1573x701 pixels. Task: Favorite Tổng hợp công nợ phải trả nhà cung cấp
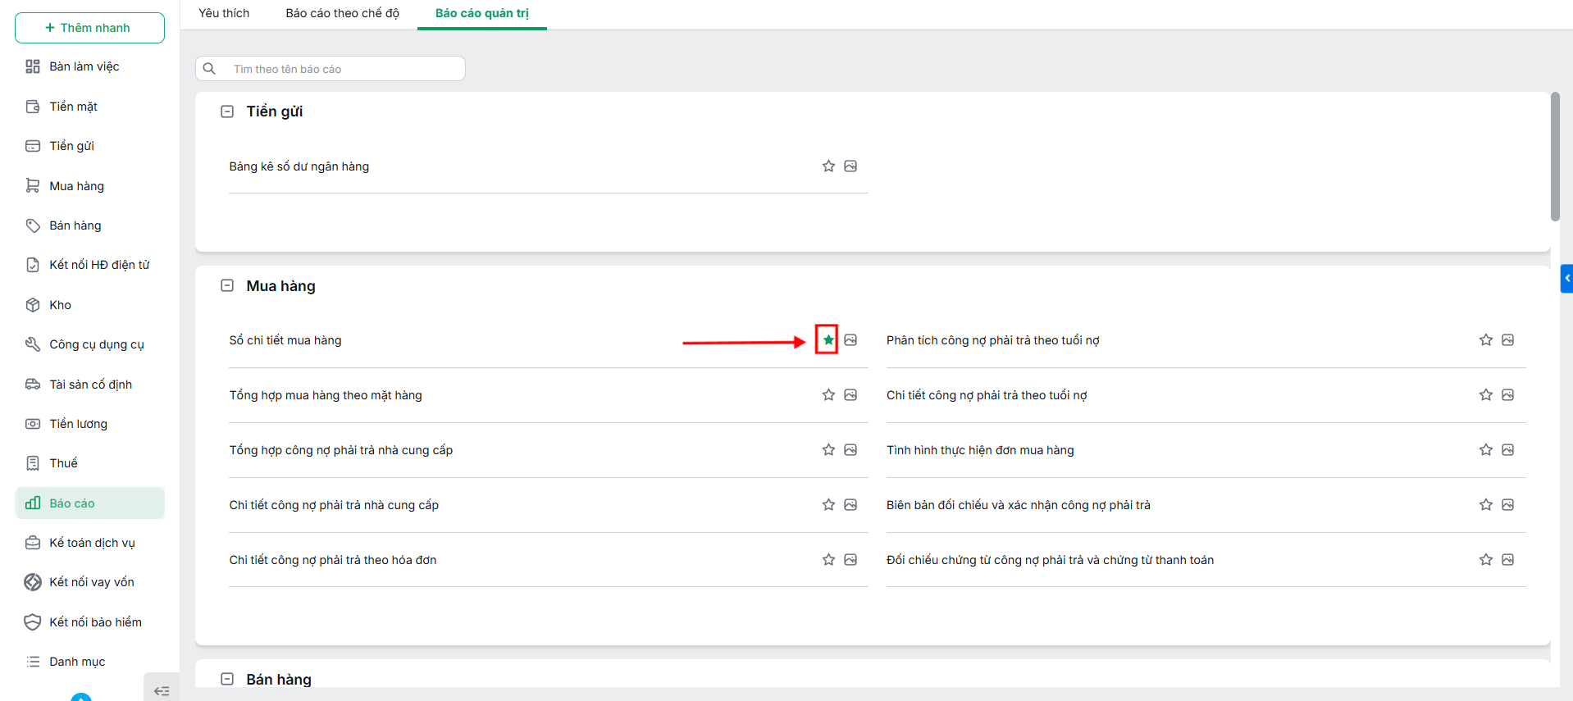pos(828,450)
